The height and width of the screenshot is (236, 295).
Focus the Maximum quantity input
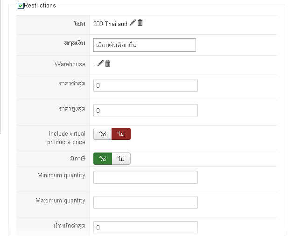tap(145, 202)
